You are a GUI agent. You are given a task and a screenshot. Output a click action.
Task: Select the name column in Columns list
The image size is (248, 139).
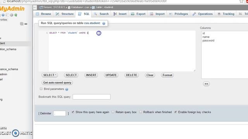pyautogui.click(x=206, y=37)
